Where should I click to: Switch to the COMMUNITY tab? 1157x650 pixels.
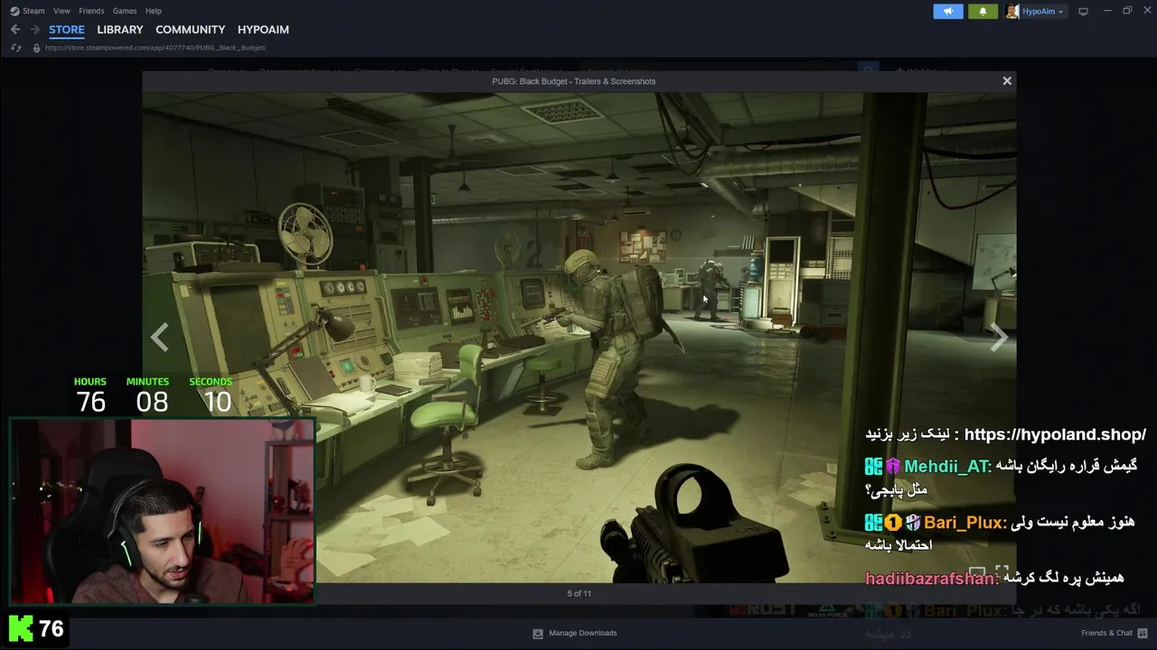[x=190, y=30]
